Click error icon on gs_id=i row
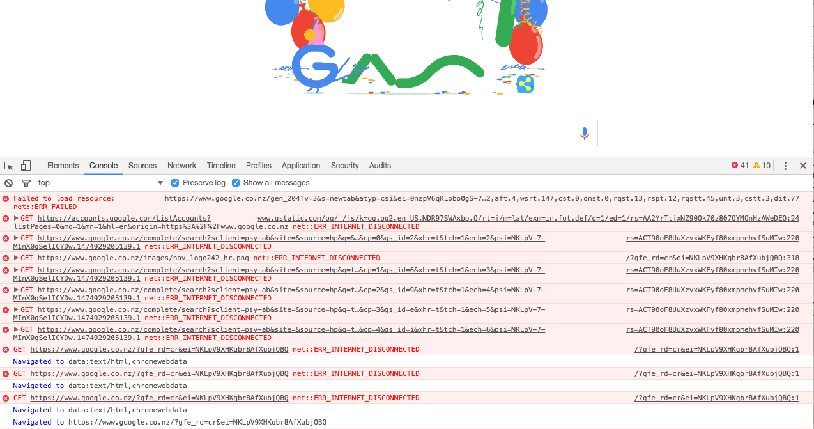 click(6, 330)
